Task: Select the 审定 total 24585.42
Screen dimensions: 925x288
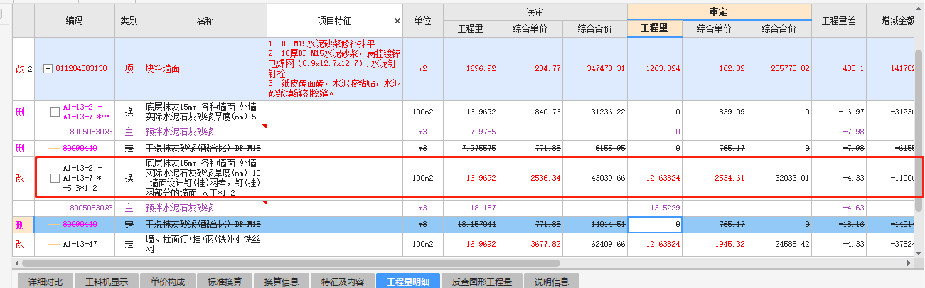Action: (x=779, y=244)
